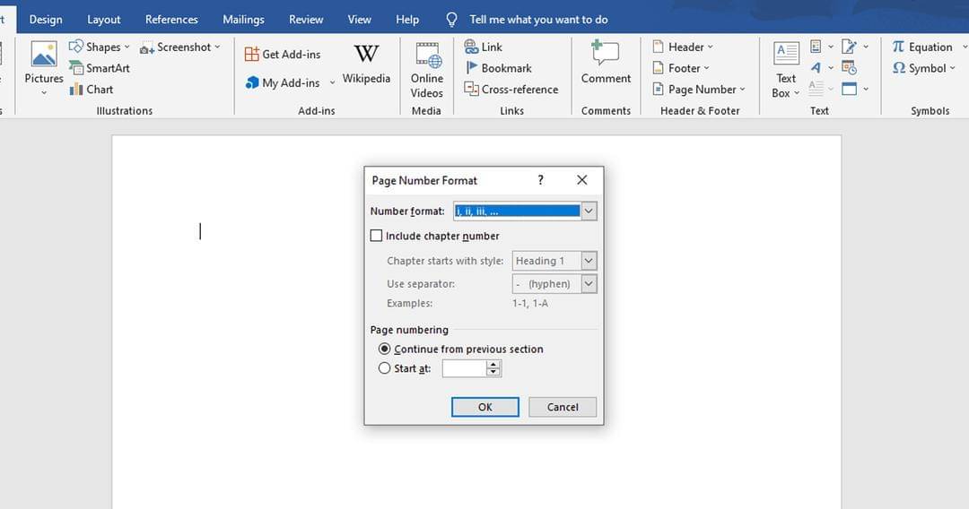
Task: Click the Start at number field
Action: pyautogui.click(x=464, y=368)
